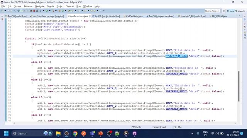247x138 pixels.
Task: Open the Project menu
Action: (60, 7)
